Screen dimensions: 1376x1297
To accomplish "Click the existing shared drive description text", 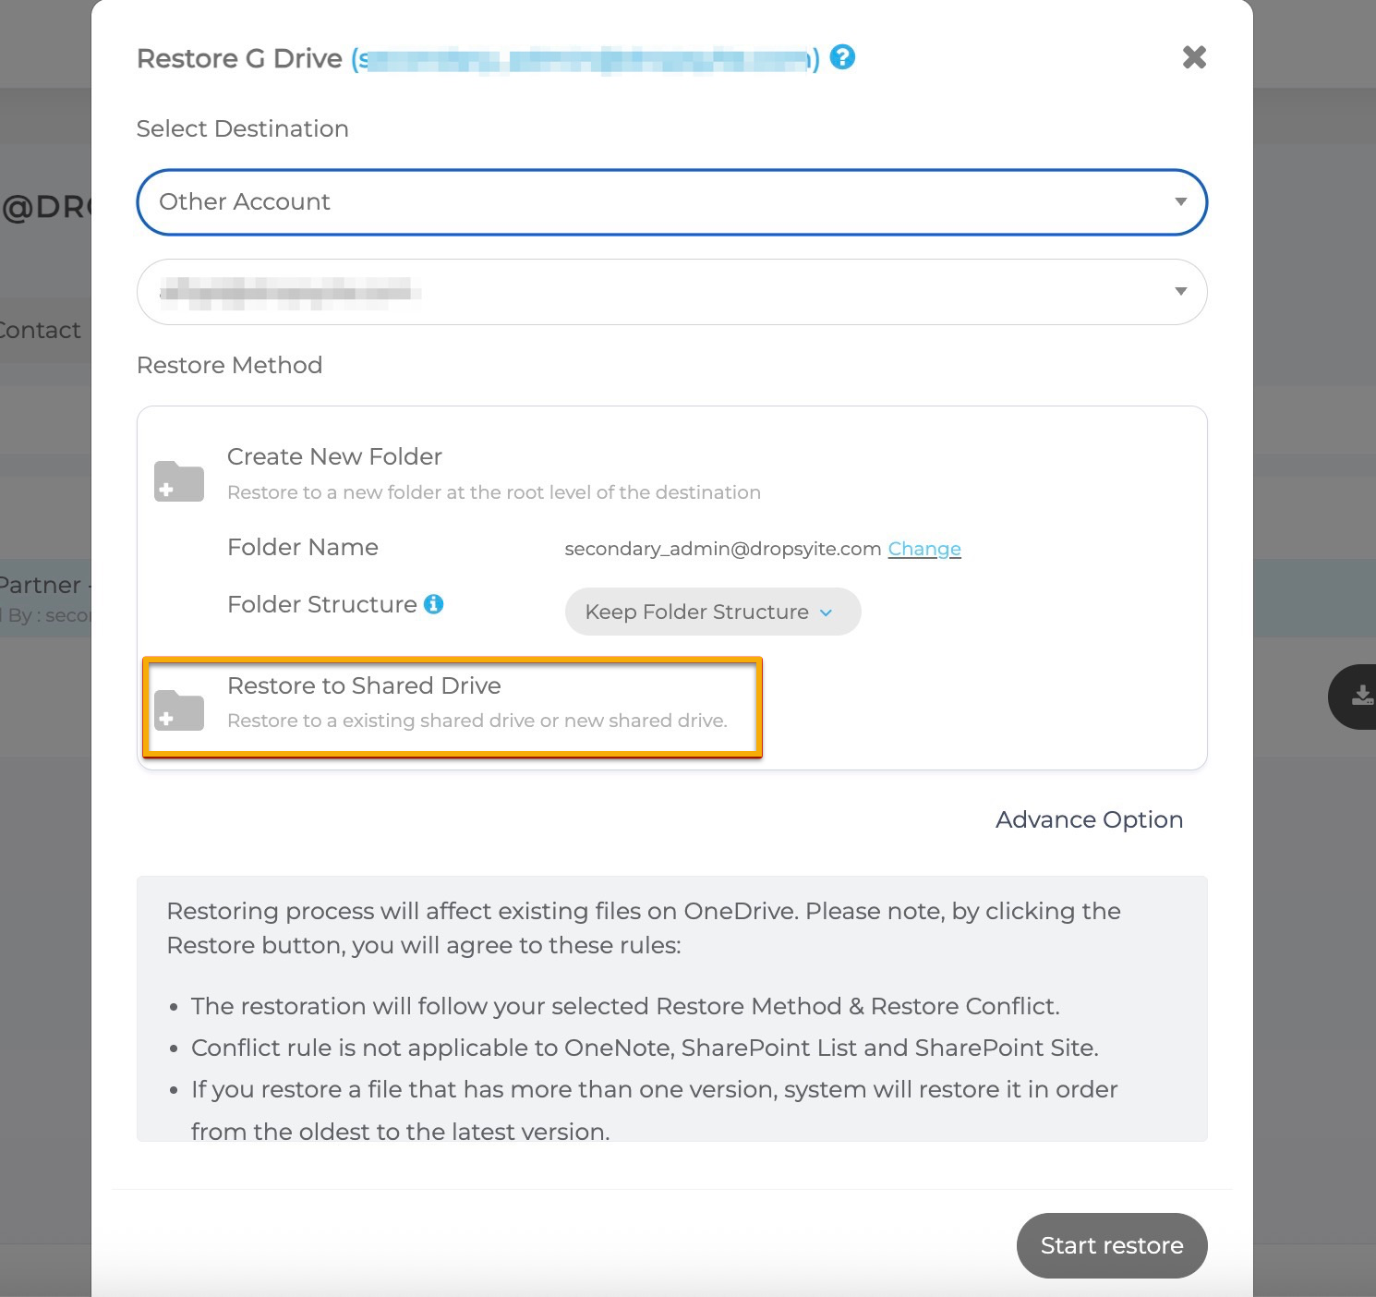I will (x=477, y=721).
